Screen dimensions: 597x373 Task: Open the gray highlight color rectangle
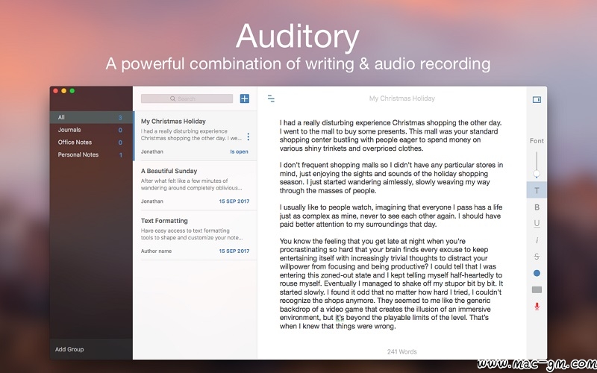tap(537, 289)
